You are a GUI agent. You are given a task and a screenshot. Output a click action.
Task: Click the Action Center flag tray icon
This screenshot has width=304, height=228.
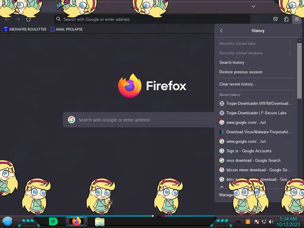(x=257, y=221)
